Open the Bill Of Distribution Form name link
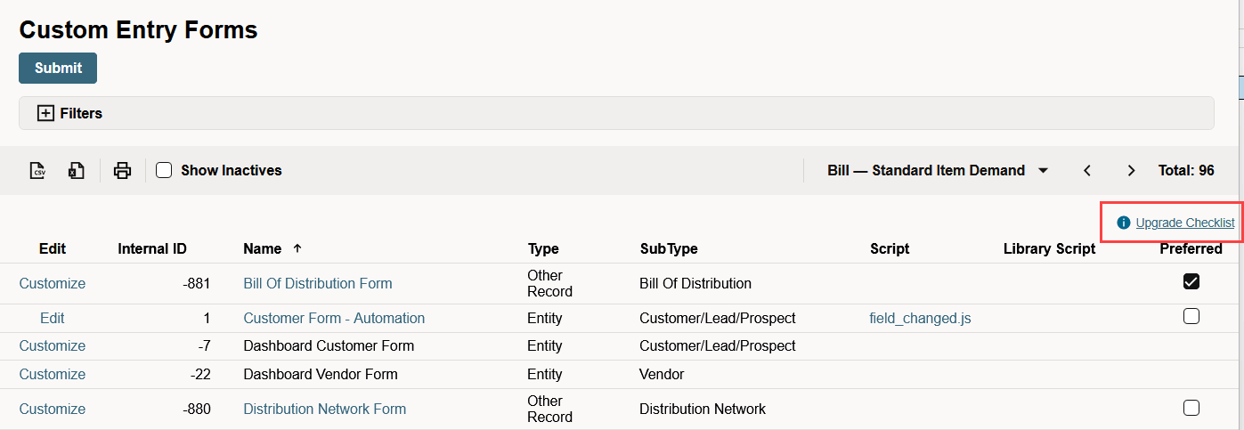1244x430 pixels. click(x=318, y=283)
